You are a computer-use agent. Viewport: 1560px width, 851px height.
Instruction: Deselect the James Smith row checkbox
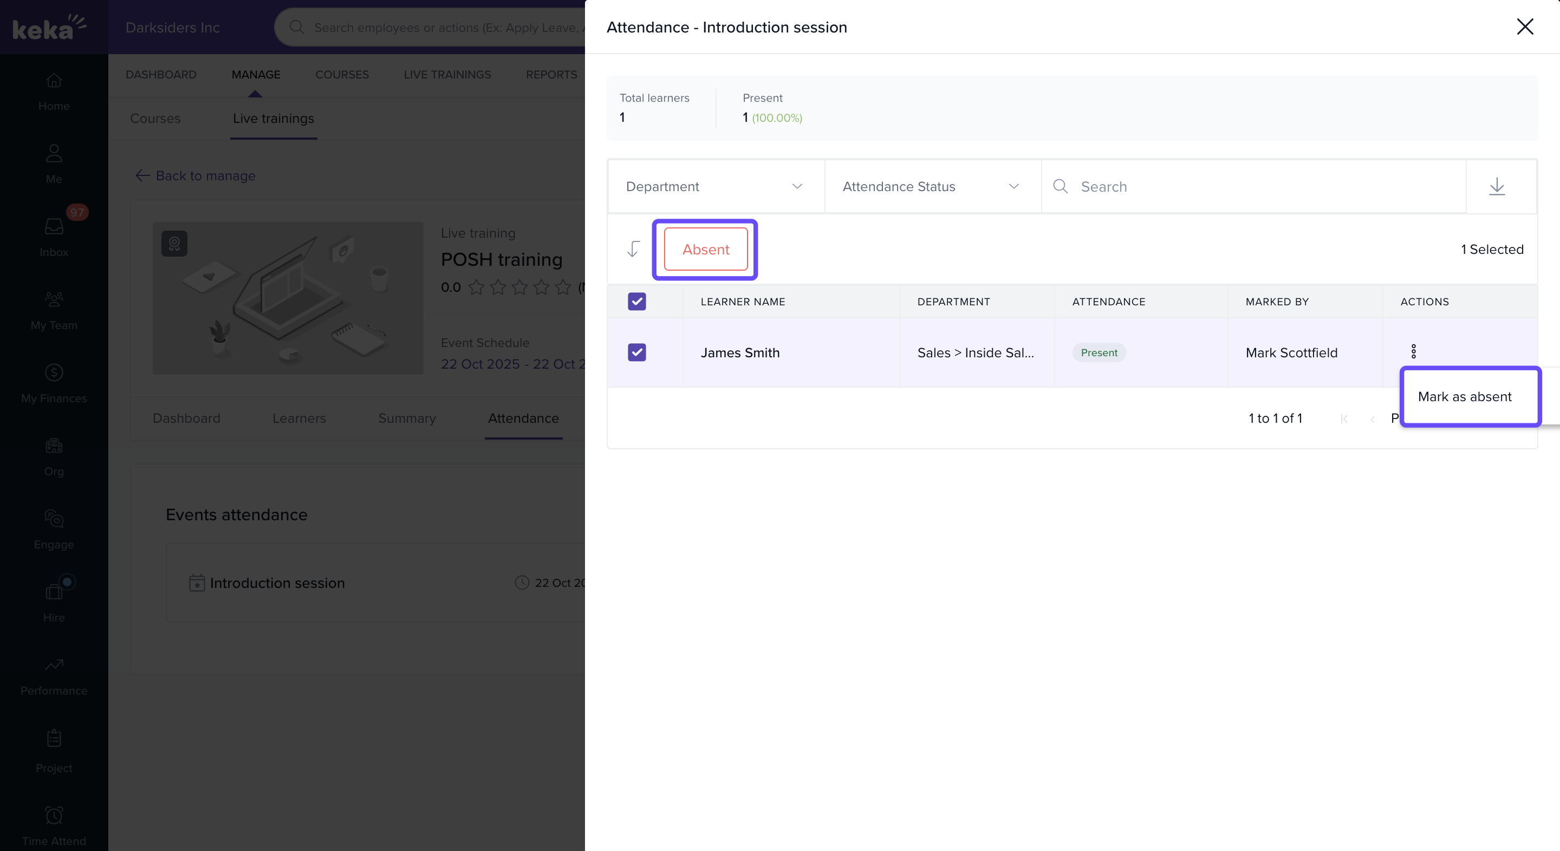(636, 352)
